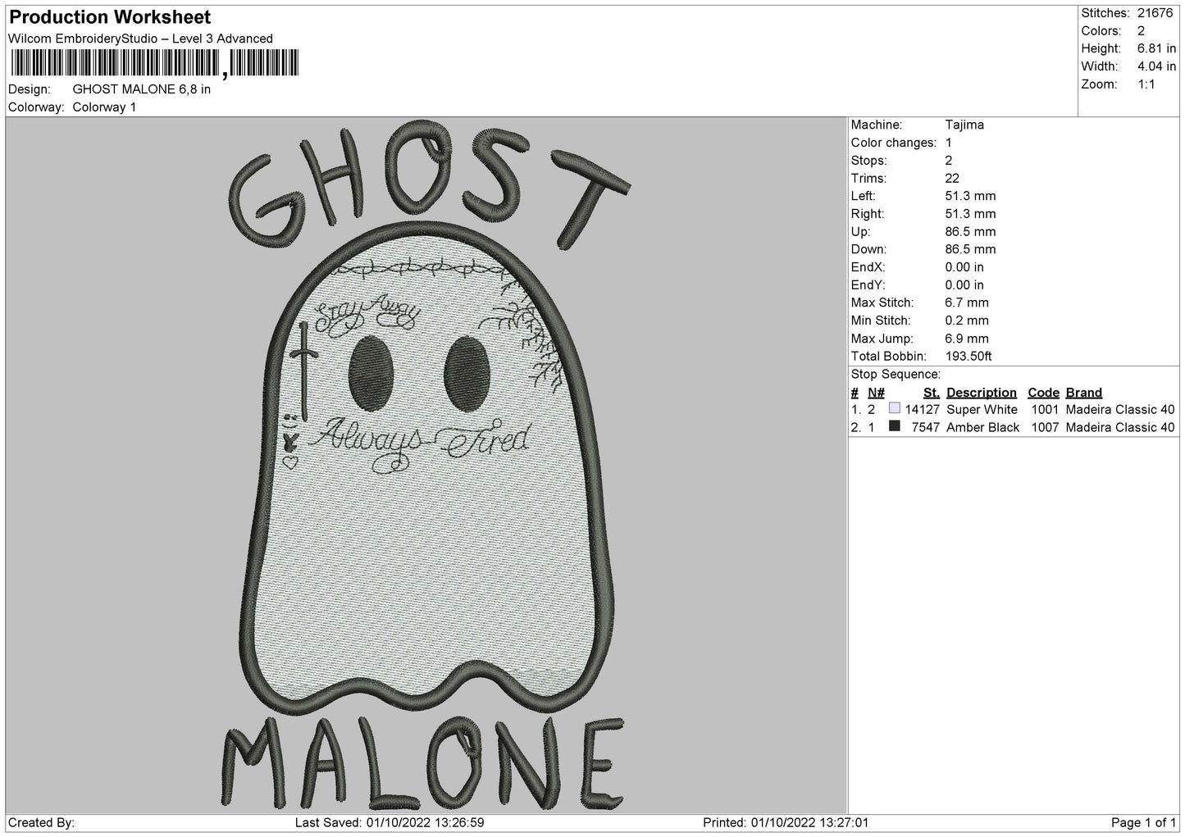The height and width of the screenshot is (837, 1185).
Task: Click the Total Bobbin value 193.50ft
Action: click(x=969, y=357)
